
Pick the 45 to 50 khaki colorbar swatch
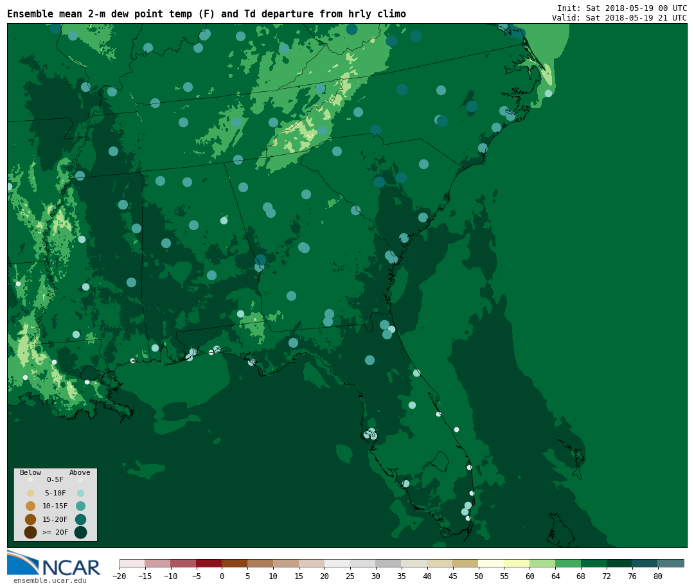point(466,563)
